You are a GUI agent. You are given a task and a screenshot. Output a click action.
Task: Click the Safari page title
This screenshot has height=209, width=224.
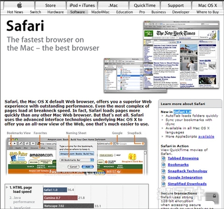pyautogui.click(x=25, y=26)
